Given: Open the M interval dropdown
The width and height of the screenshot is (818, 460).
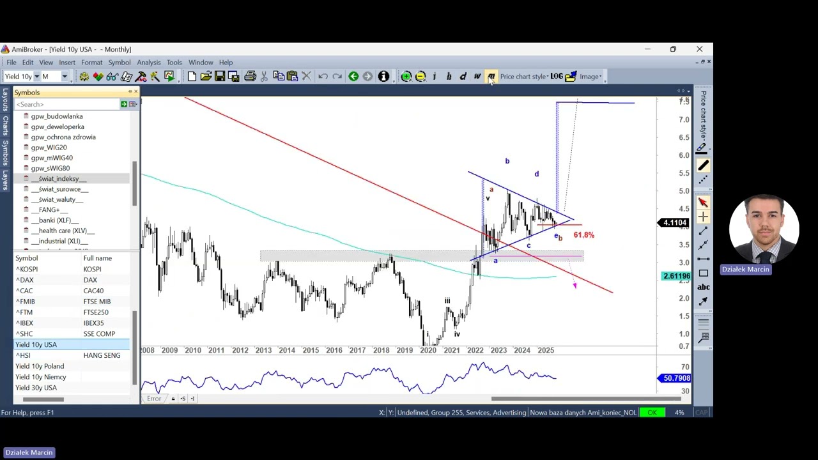Looking at the screenshot, I should click(64, 77).
